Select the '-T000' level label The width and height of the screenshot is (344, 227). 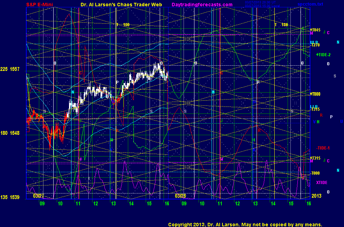tap(315, 173)
